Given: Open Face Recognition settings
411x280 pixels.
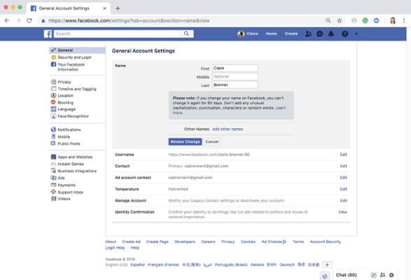Looking at the screenshot, I should pyautogui.click(x=73, y=116).
